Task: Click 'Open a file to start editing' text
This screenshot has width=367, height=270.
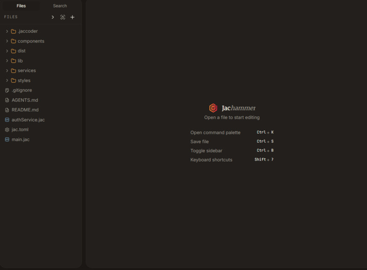Action: pyautogui.click(x=231, y=117)
